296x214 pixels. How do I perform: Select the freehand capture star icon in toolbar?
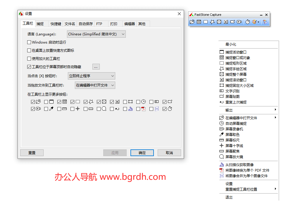[x=212, y=22]
